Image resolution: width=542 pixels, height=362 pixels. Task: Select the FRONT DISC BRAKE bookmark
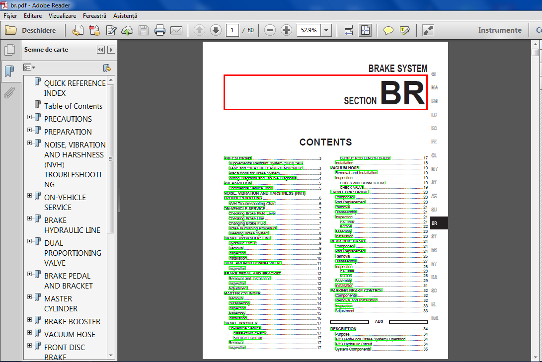point(64,352)
